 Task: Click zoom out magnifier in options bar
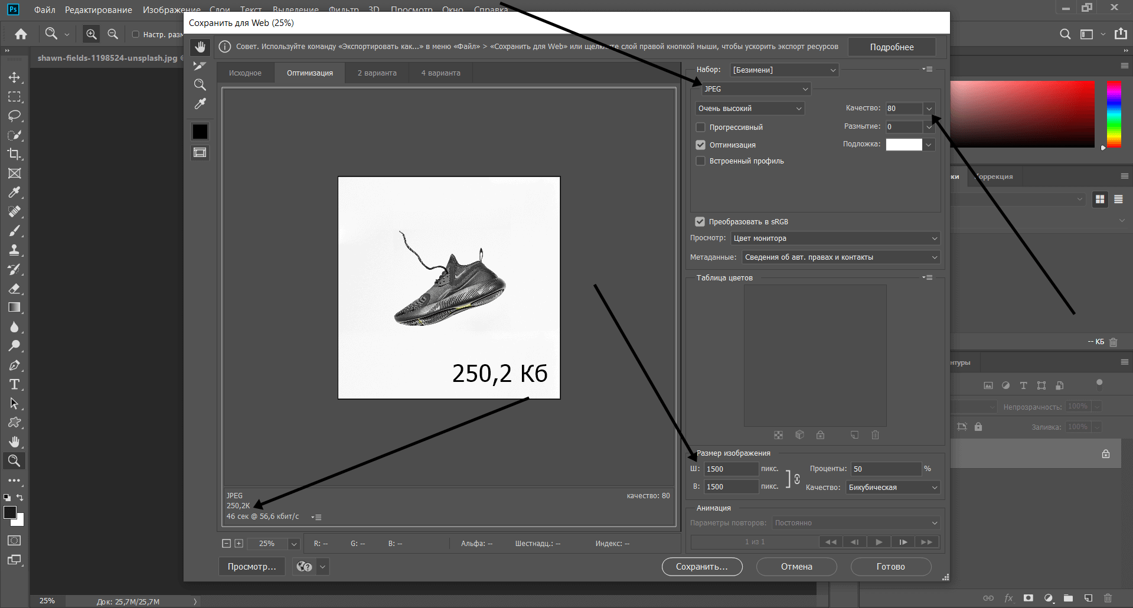113,34
